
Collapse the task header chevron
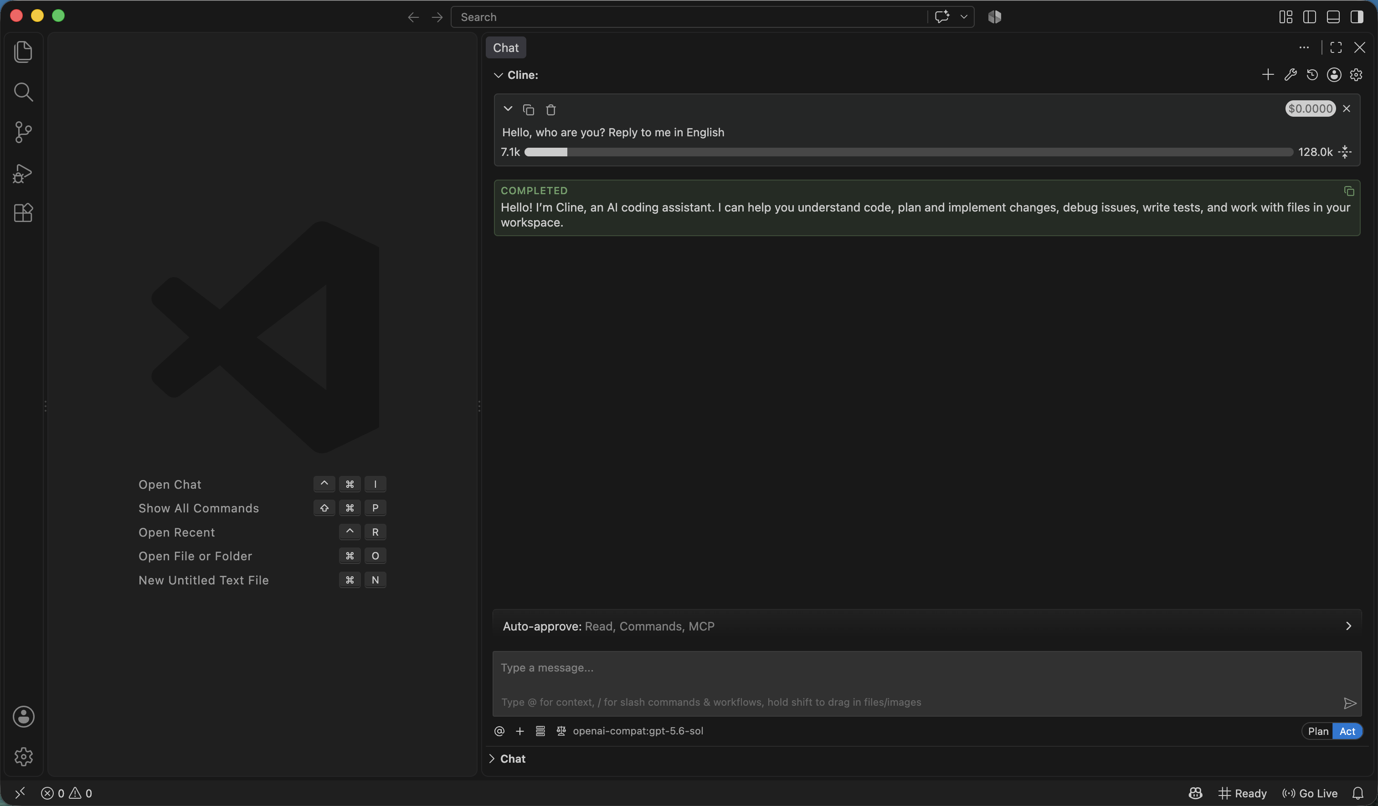[508, 109]
